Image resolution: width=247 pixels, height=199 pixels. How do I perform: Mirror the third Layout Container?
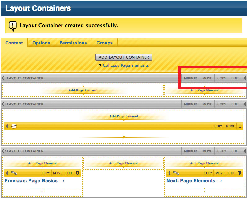(x=191, y=151)
